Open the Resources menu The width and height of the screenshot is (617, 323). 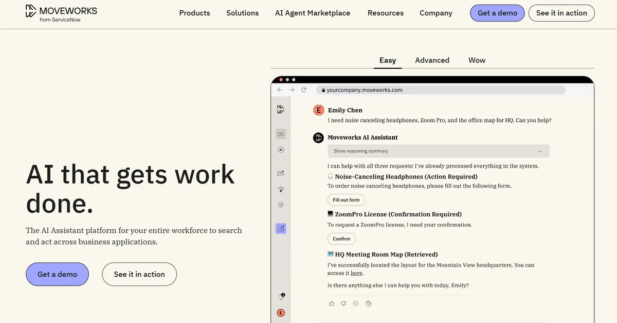tap(386, 13)
